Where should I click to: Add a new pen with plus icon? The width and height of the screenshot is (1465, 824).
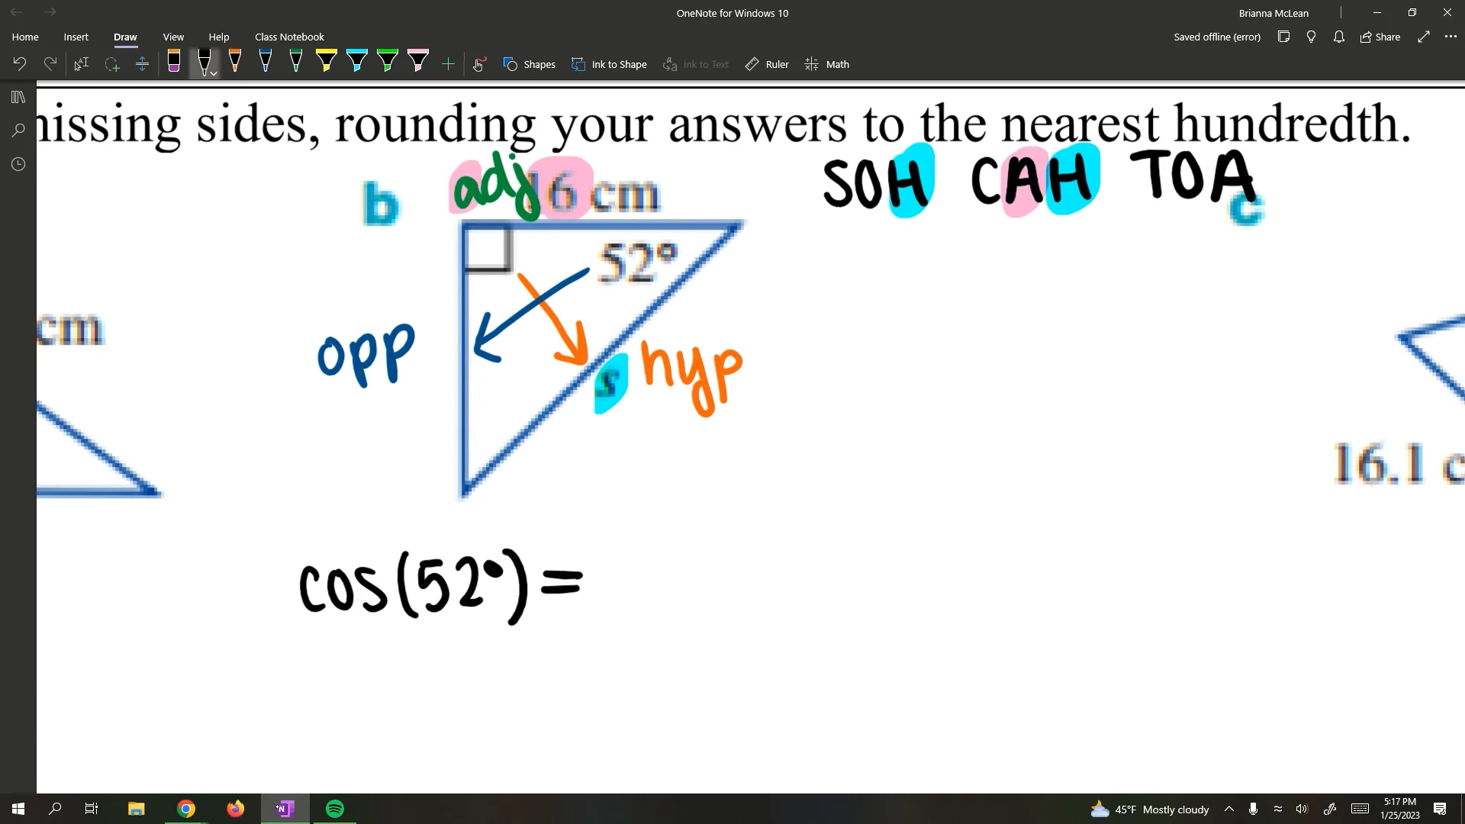coord(449,64)
